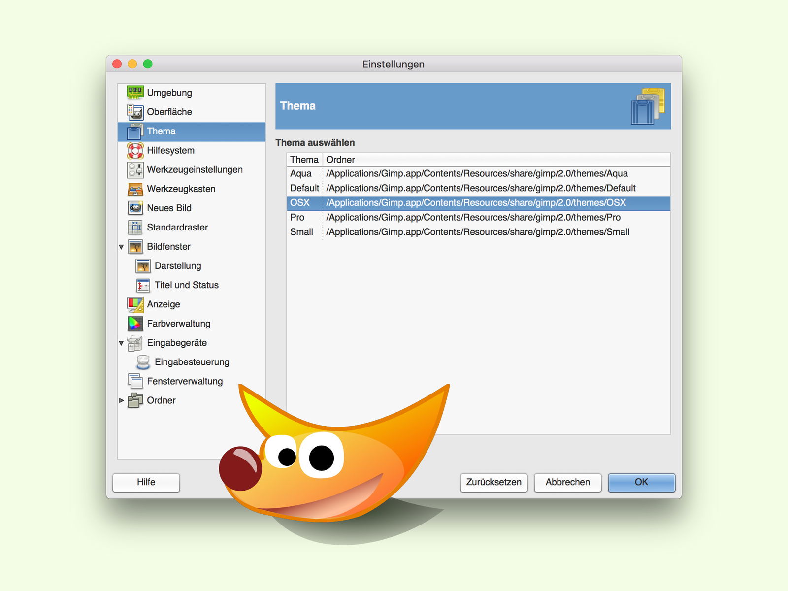Select Titel und Status entry
This screenshot has width=788, height=591.
(x=187, y=285)
